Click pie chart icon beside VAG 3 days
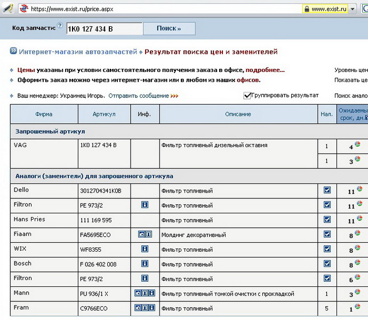The image size is (368, 320). (x=357, y=159)
